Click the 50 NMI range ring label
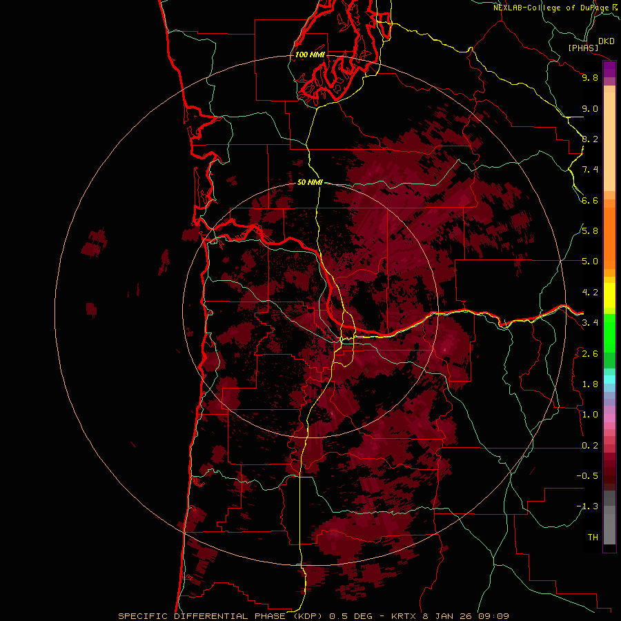This screenshot has height=621, width=621. (310, 182)
